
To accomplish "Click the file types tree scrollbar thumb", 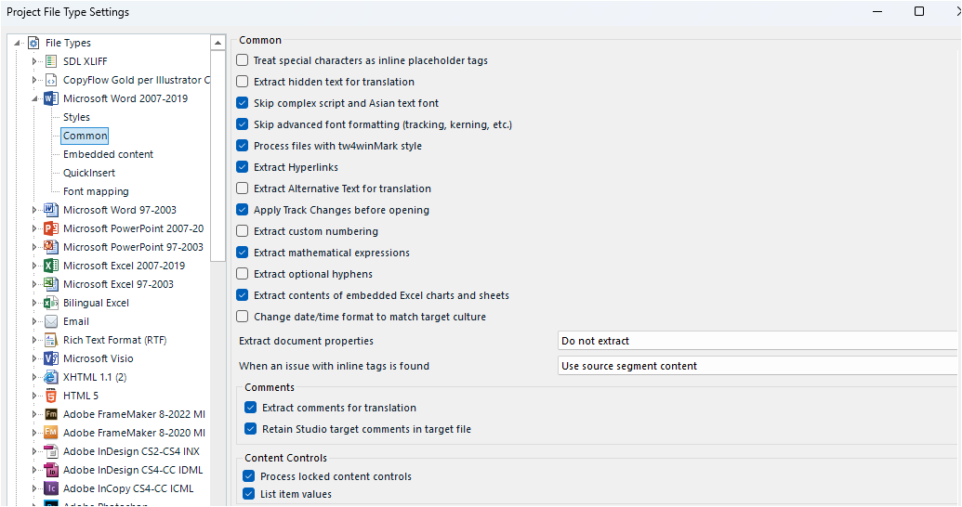I will [x=217, y=156].
